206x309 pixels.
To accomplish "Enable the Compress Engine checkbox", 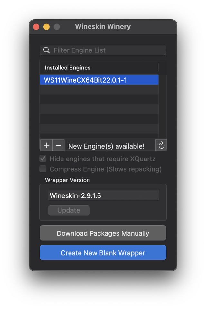I will click(x=43, y=169).
